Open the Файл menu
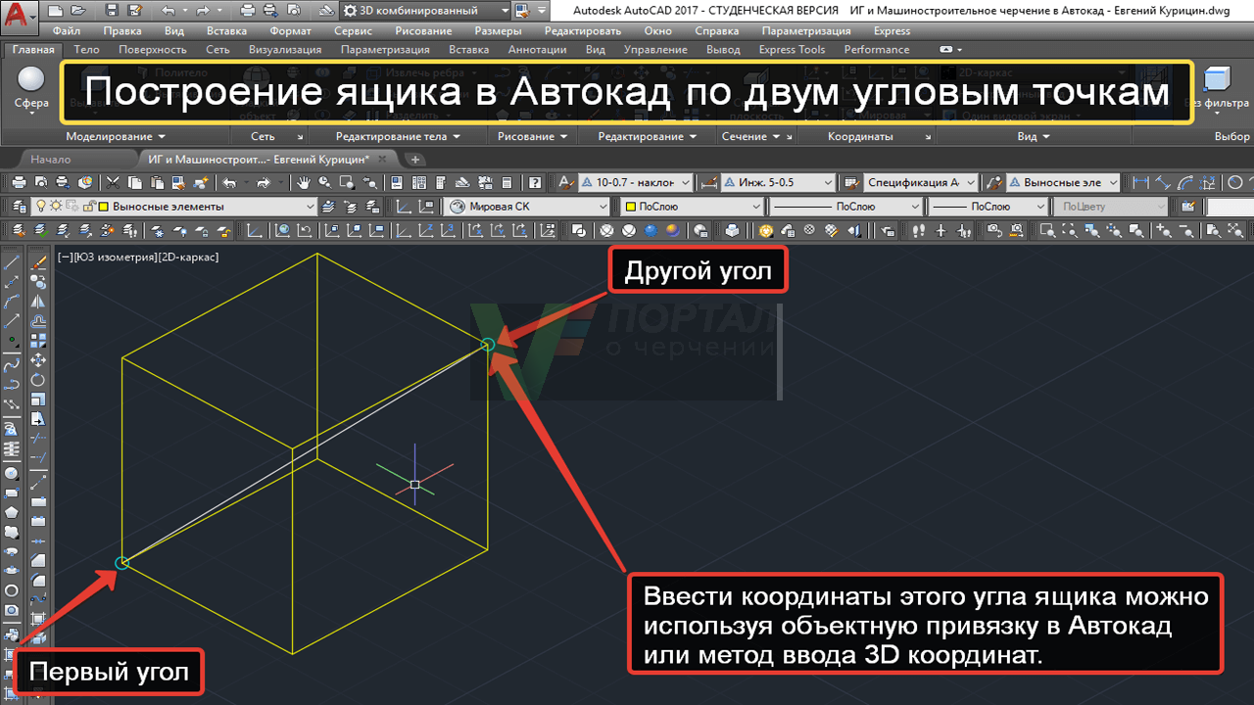Image resolution: width=1254 pixels, height=705 pixels. (67, 30)
